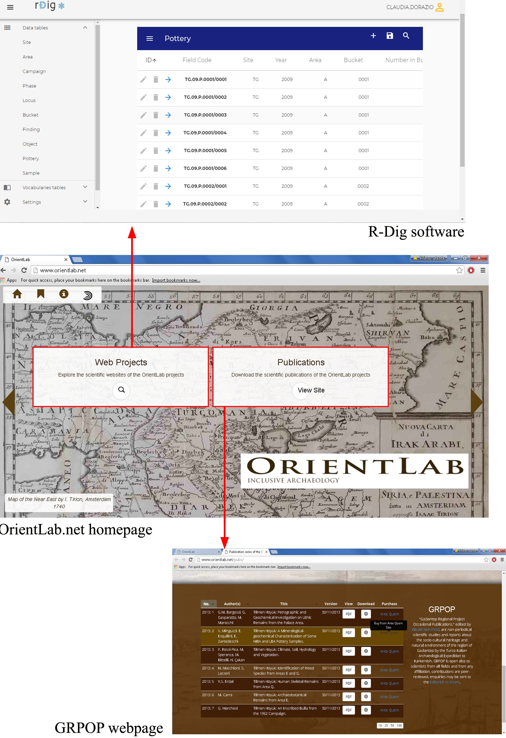Image resolution: width=506 pixels, height=738 pixels.
Task: Reload the www.orientlab.net homepage
Action: pos(24,270)
